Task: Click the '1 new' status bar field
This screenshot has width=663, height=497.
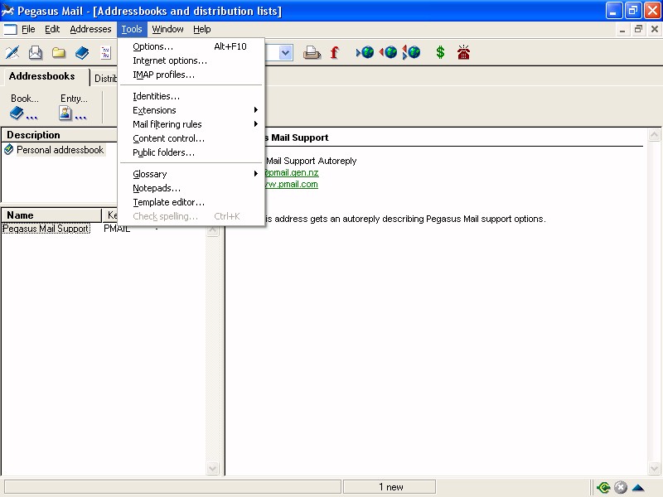Action: coord(390,487)
